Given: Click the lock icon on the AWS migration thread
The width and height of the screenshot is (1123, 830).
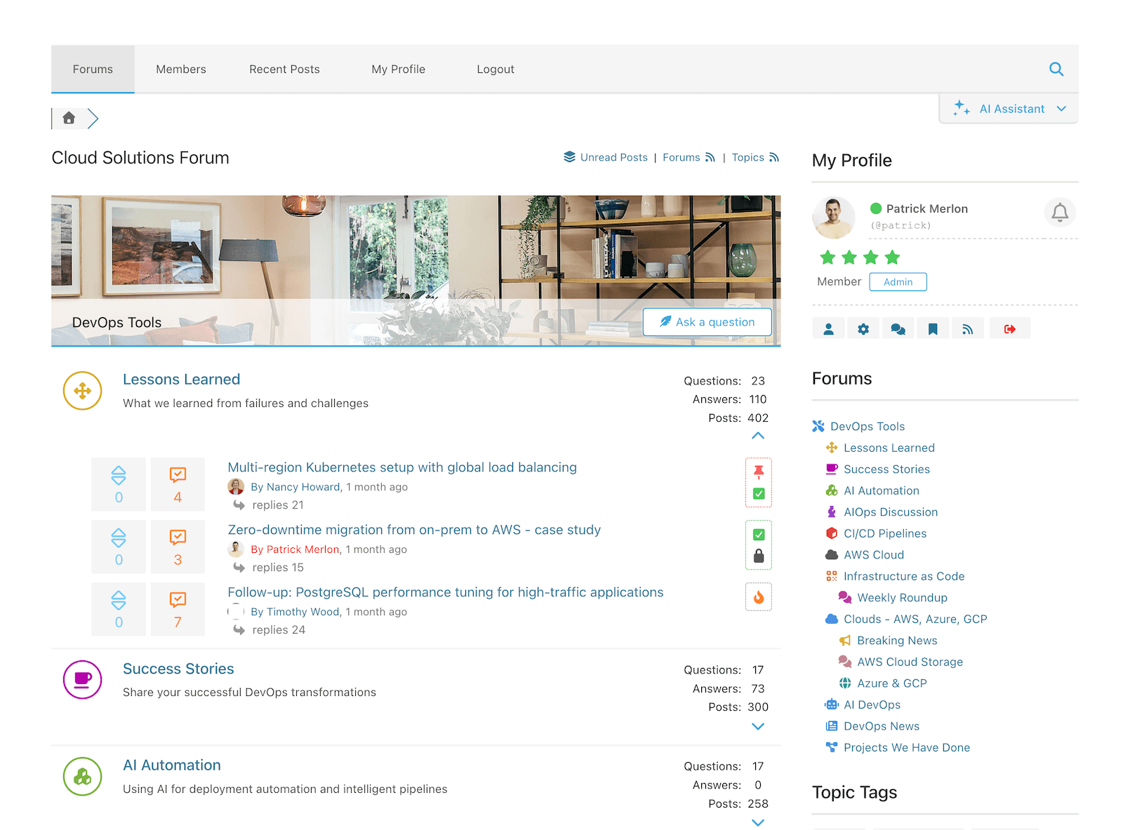Looking at the screenshot, I should (x=758, y=556).
